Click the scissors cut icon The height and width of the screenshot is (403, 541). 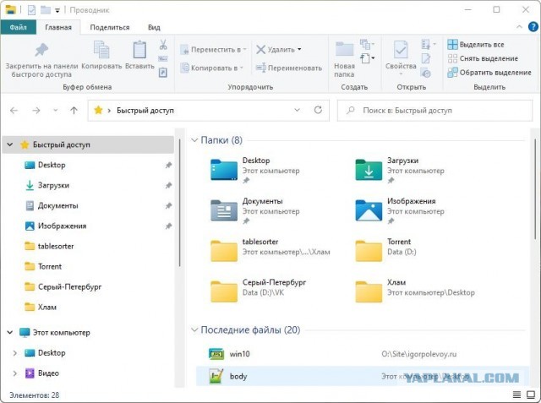[163, 45]
